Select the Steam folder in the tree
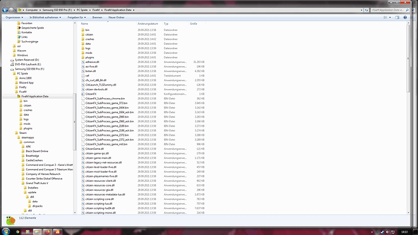The width and height of the screenshot is (418, 235). pyautogui.click(x=22, y=133)
